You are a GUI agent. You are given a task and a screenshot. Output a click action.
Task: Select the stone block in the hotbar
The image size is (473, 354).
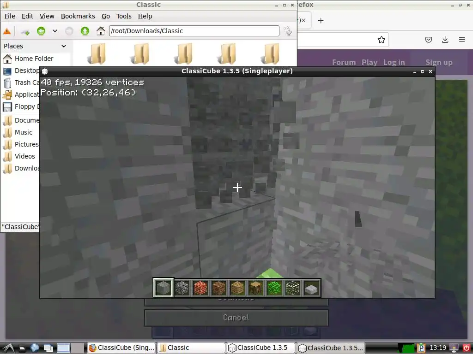163,288
